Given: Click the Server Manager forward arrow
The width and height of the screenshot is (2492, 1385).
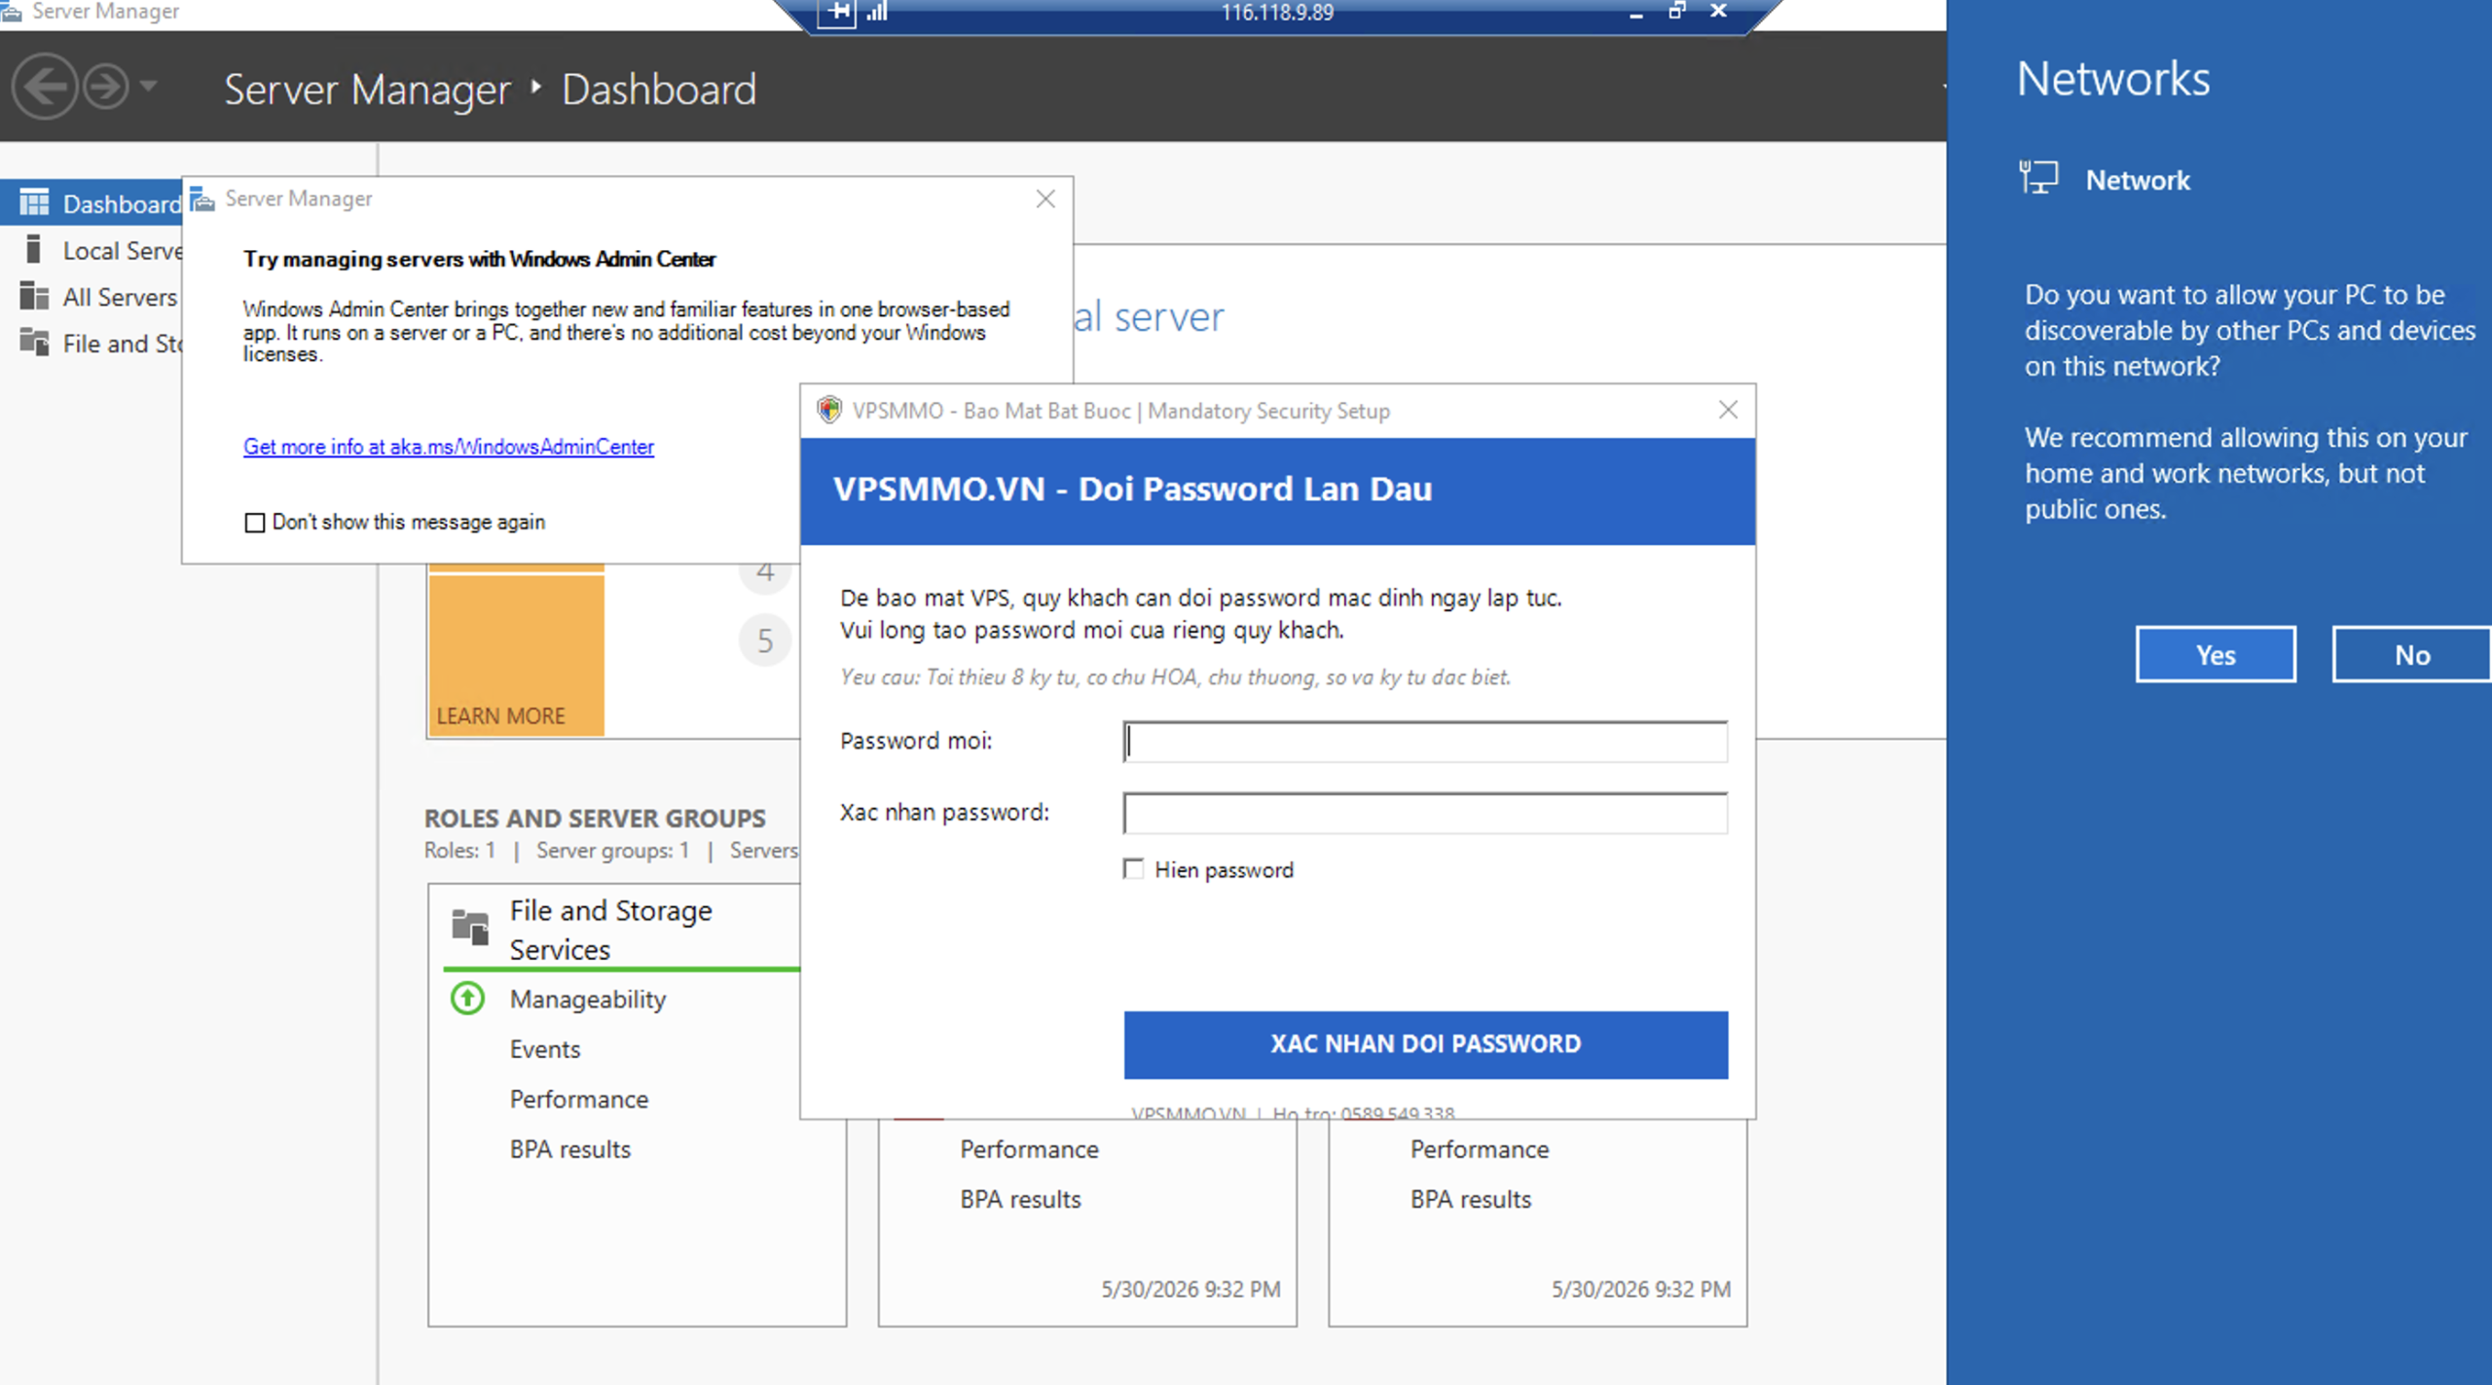Looking at the screenshot, I should pos(105,87).
